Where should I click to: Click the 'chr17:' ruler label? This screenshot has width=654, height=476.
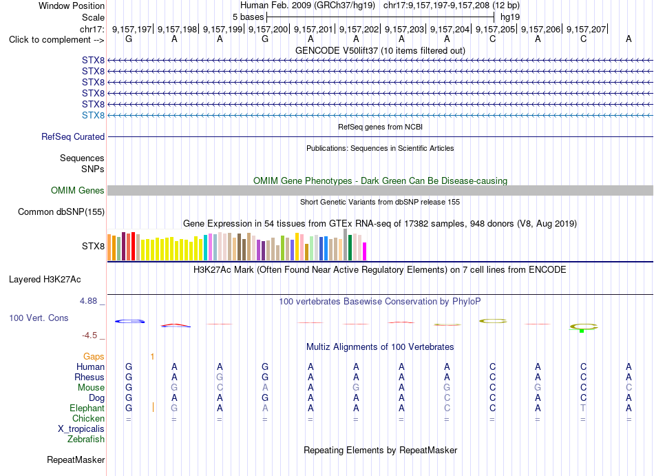click(92, 29)
